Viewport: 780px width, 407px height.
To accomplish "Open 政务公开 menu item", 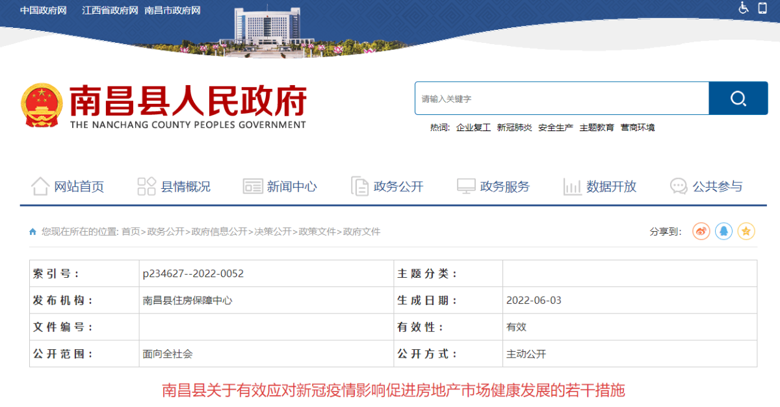I will click(x=398, y=187).
